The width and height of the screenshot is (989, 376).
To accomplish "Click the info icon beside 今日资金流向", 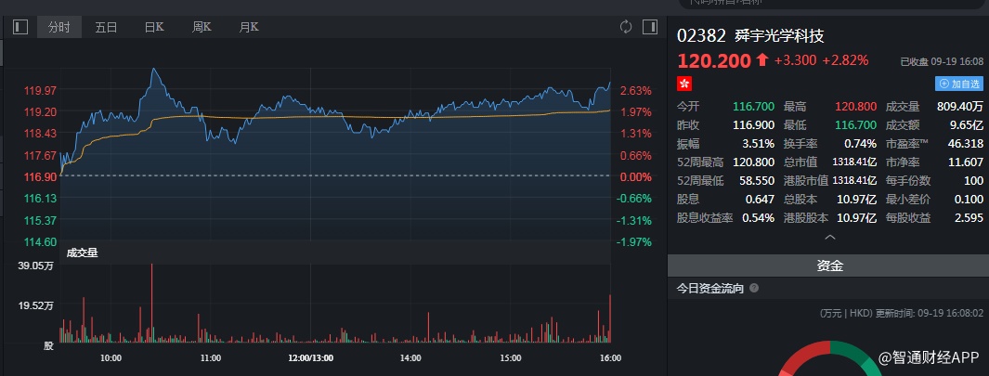I will coord(754,289).
